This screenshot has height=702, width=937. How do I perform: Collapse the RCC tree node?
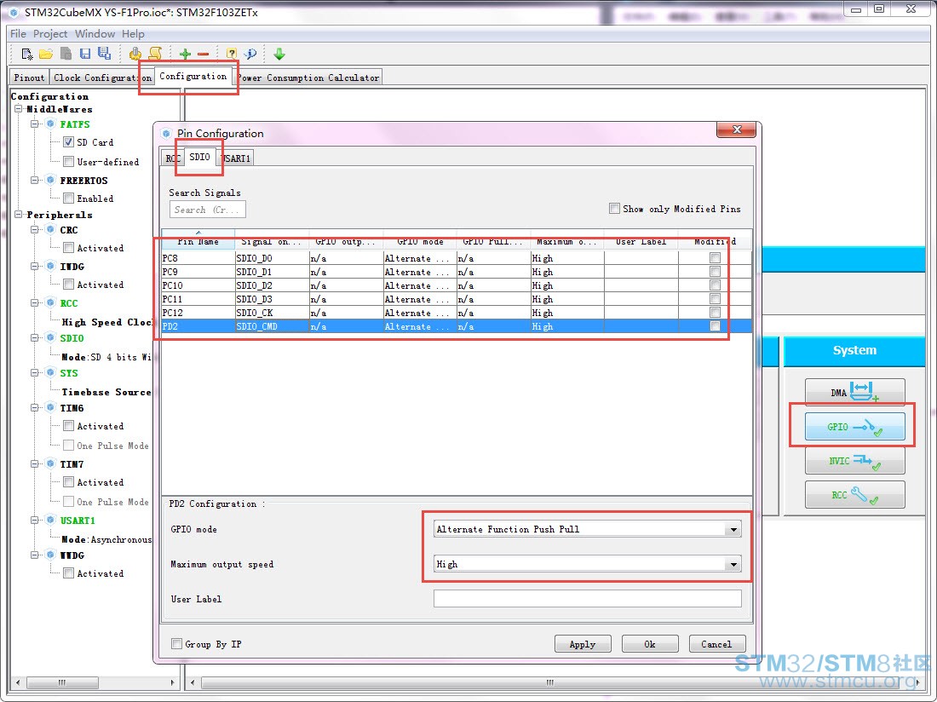(x=35, y=302)
